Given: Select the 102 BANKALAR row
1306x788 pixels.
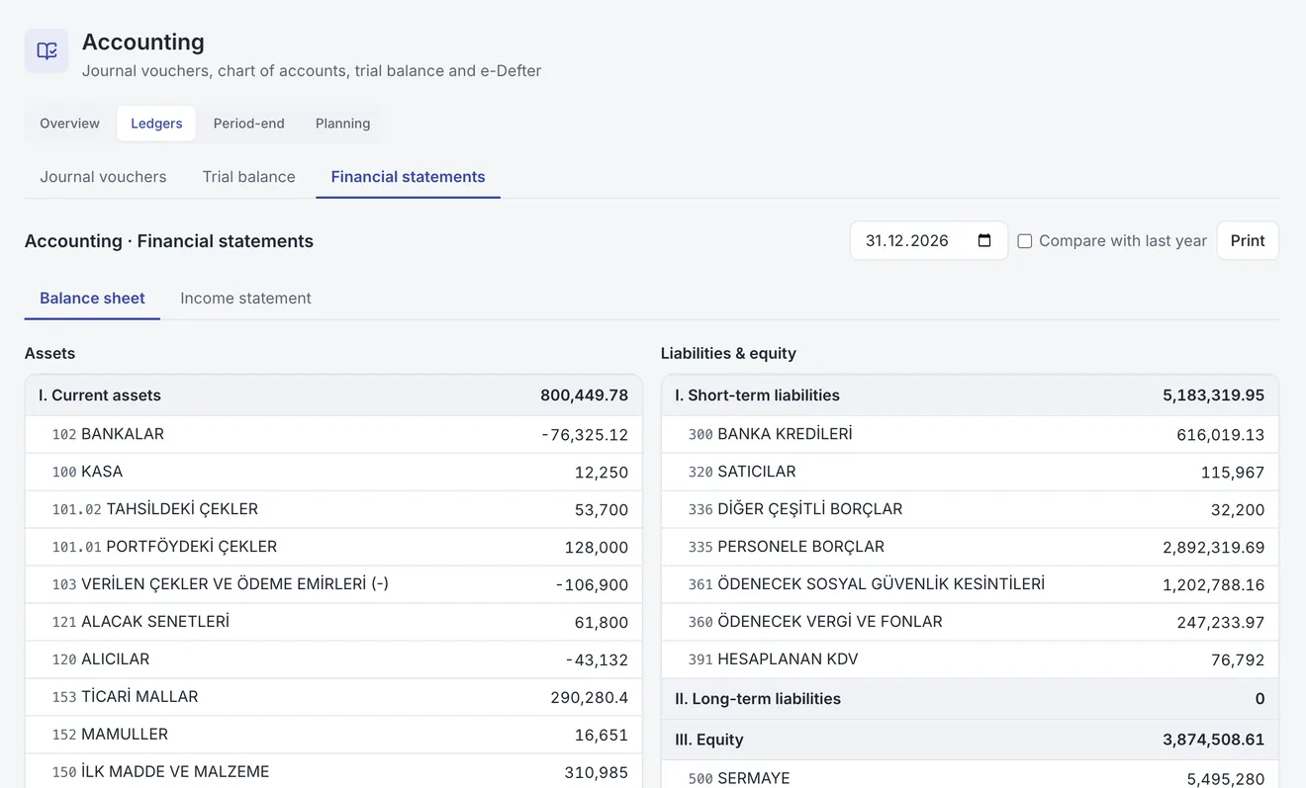Looking at the screenshot, I should pos(333,435).
